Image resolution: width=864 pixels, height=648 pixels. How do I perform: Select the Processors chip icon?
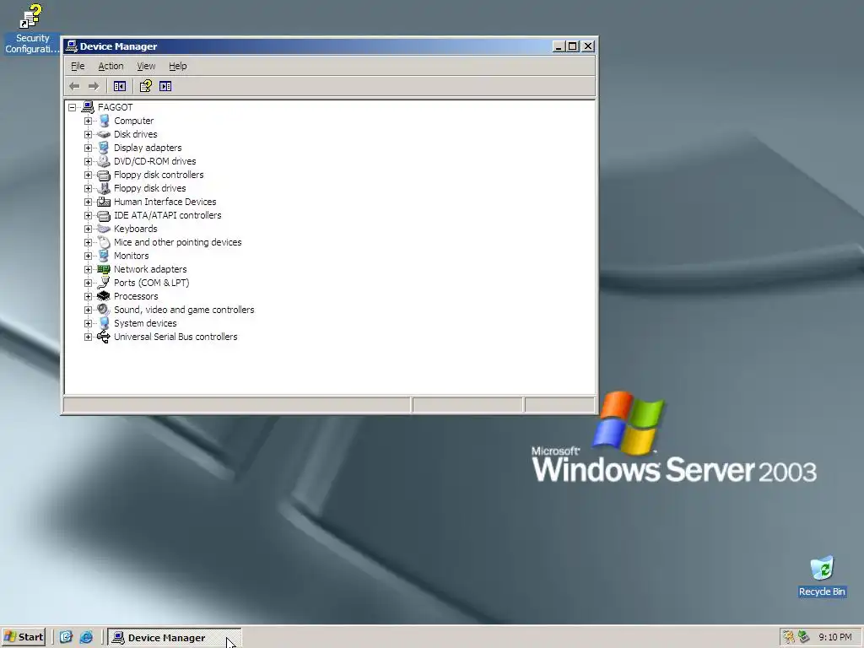point(104,296)
